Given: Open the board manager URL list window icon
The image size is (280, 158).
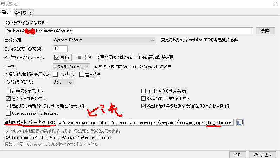Looking at the screenshot, I should (x=240, y=123).
